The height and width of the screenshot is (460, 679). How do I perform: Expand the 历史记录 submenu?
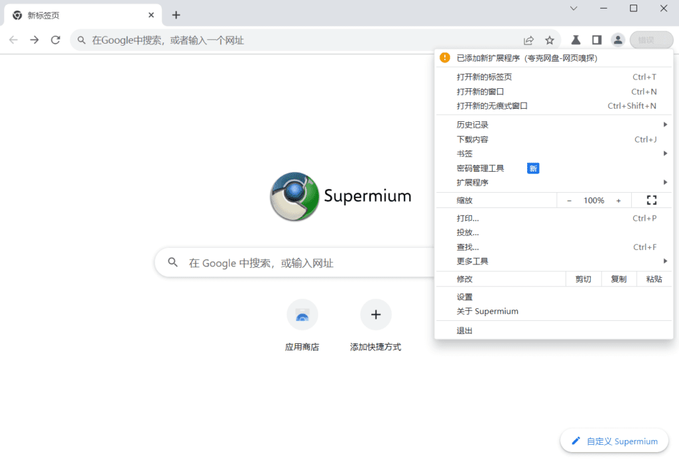[554, 125]
